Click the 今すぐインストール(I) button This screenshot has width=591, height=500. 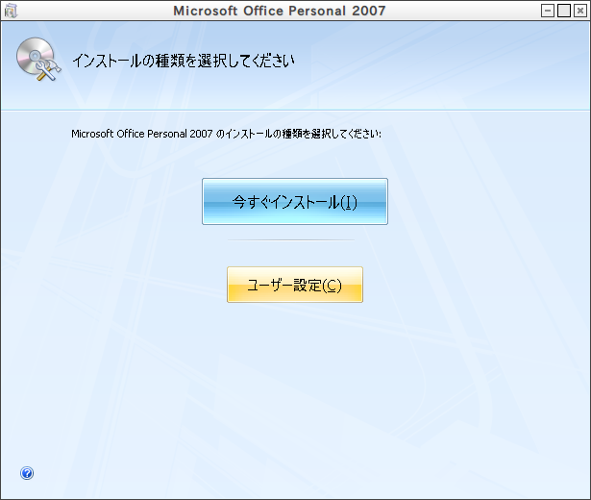295,202
